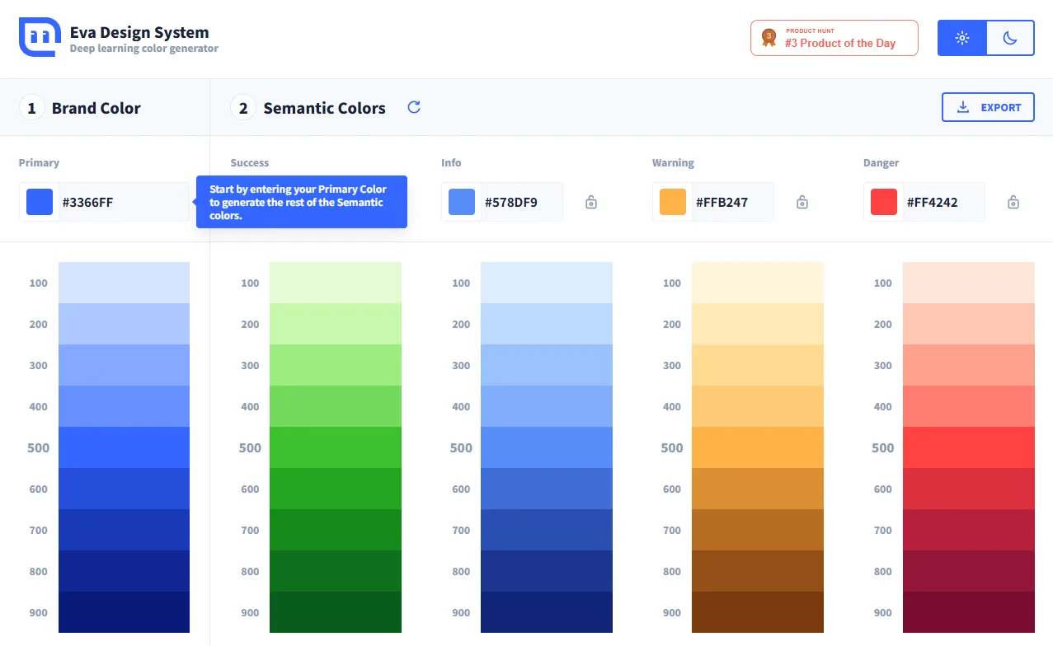Open the Warning color picker swatch
The width and height of the screenshot is (1053, 646).
pos(673,202)
